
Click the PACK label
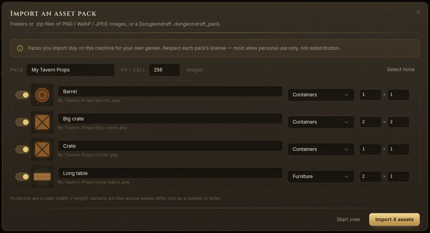click(17, 70)
